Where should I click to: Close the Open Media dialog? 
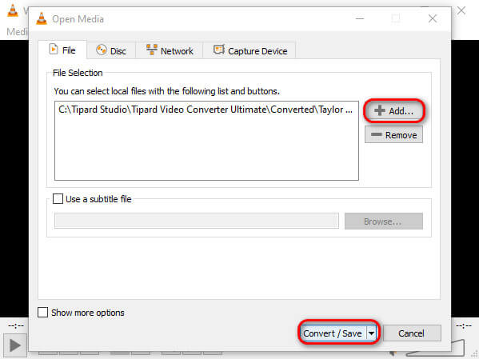click(433, 18)
